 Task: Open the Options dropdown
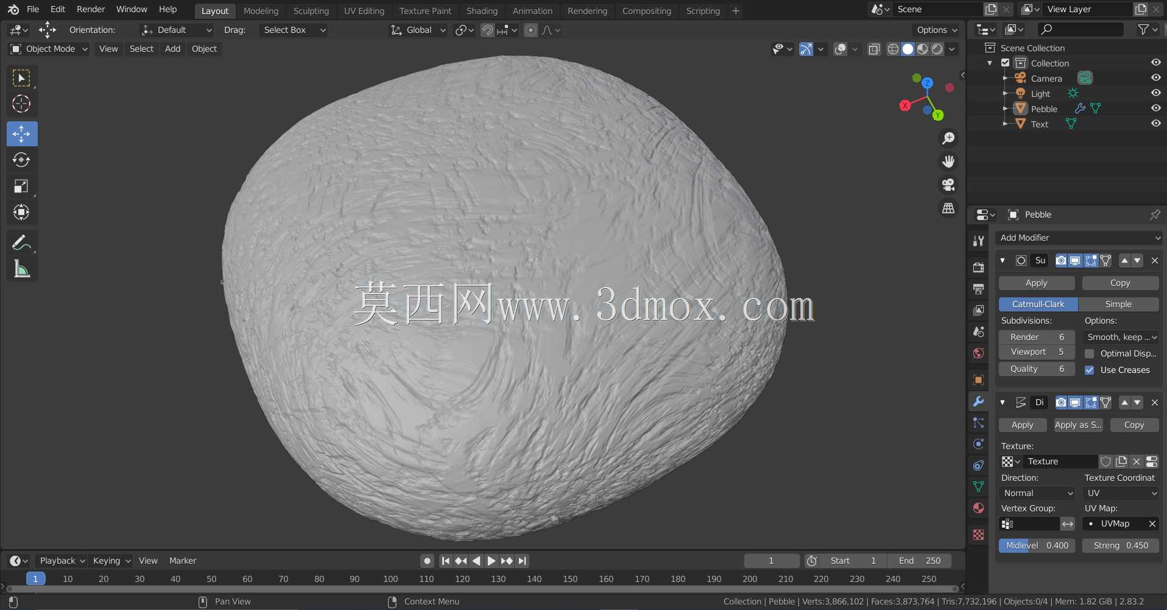[x=937, y=30]
